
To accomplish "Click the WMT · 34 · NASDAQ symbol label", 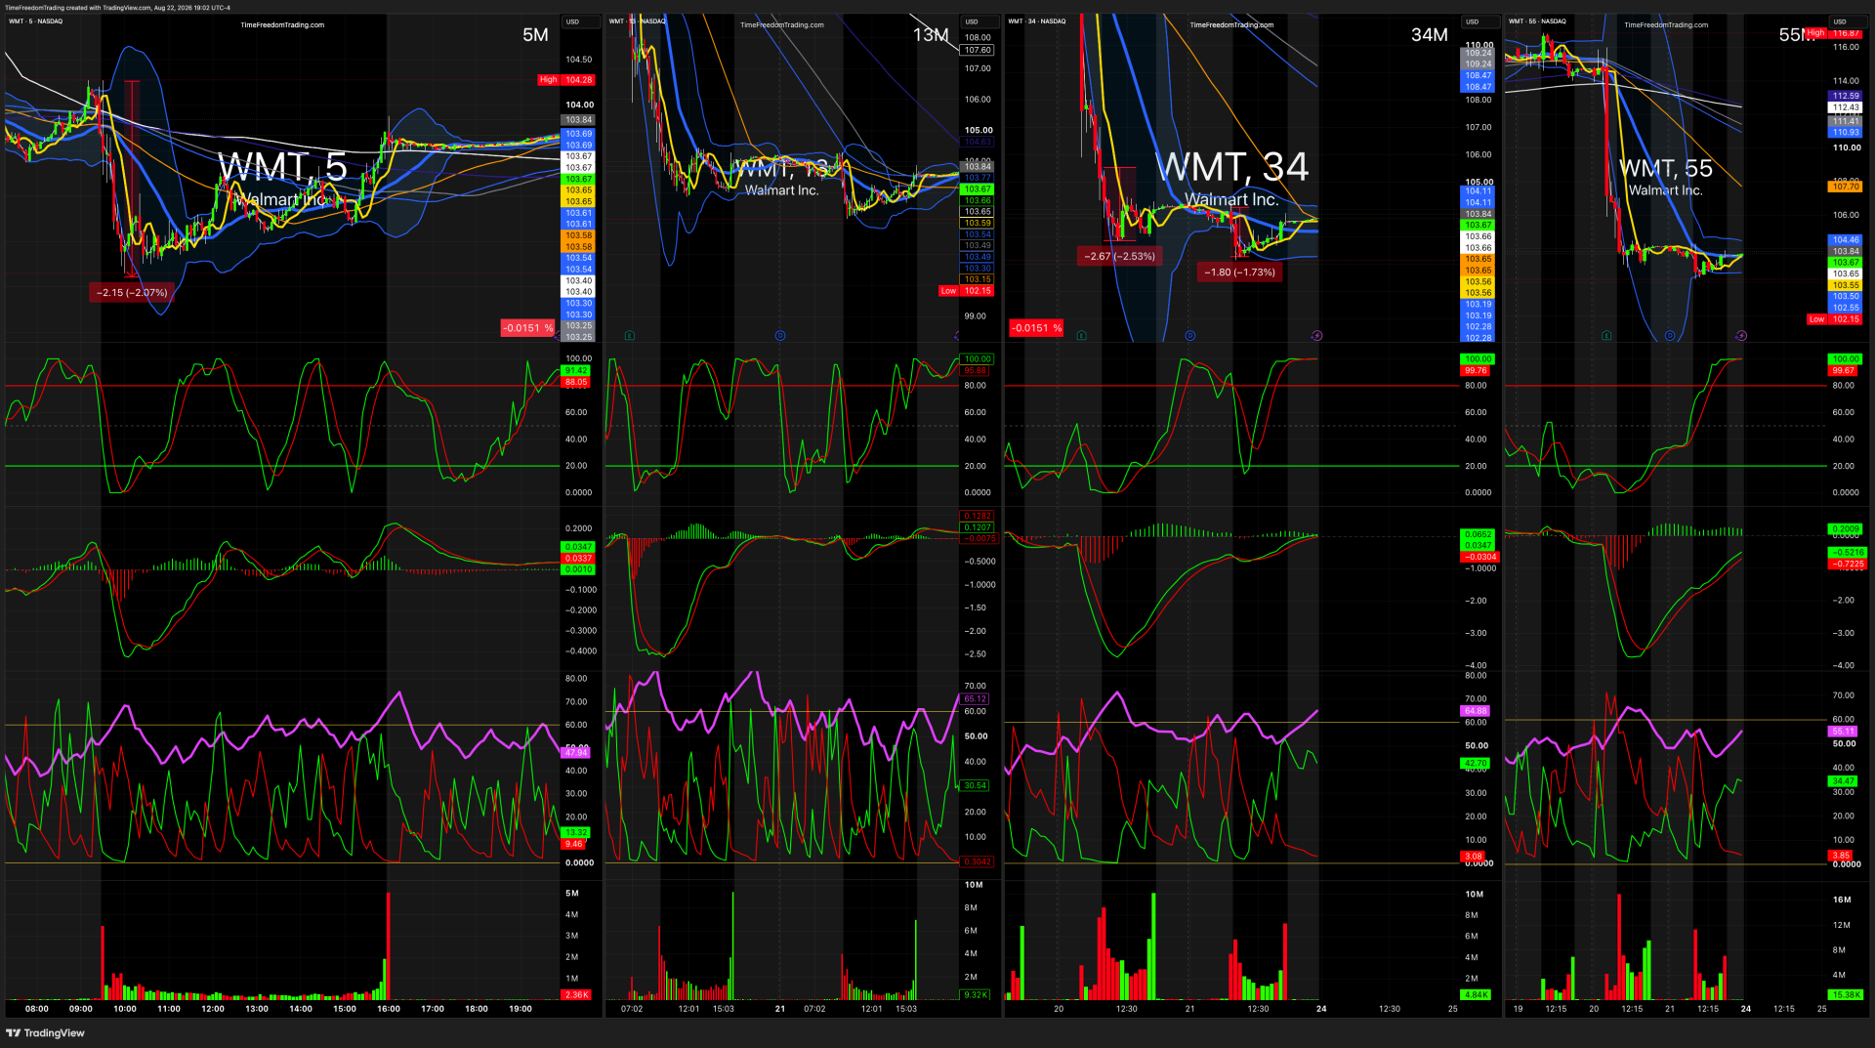I will (1037, 21).
